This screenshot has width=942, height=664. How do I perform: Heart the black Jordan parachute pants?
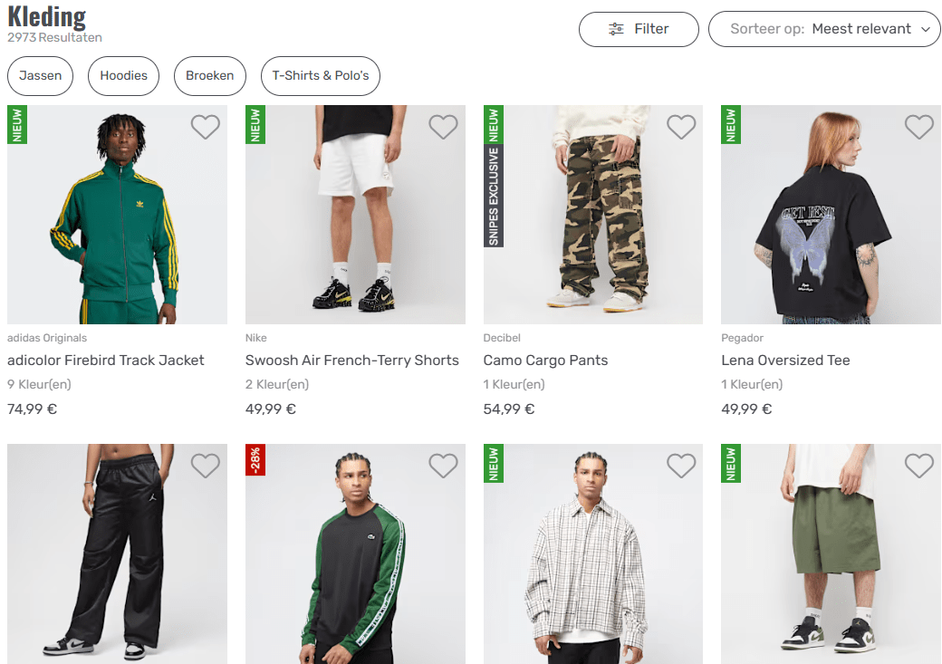coord(205,465)
